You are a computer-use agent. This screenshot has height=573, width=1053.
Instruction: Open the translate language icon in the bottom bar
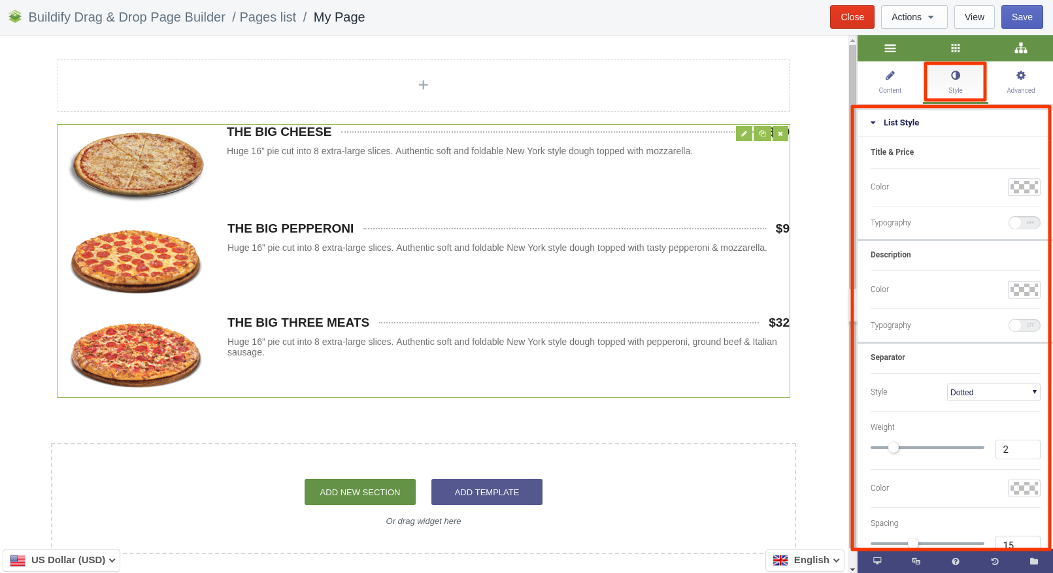point(916,561)
